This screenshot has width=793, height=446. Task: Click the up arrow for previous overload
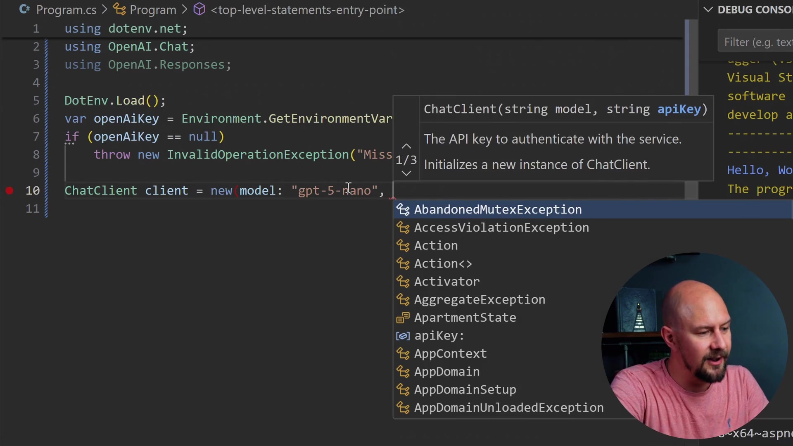pyautogui.click(x=406, y=146)
